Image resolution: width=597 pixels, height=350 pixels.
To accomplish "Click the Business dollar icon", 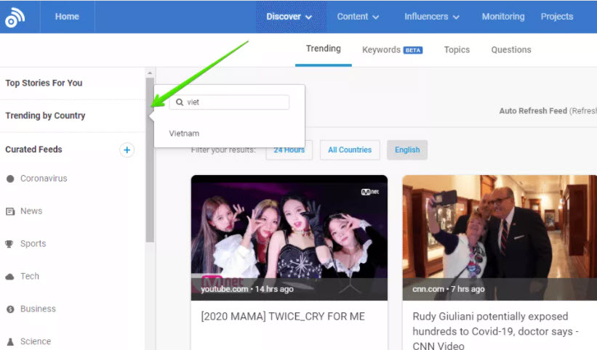I will point(10,309).
